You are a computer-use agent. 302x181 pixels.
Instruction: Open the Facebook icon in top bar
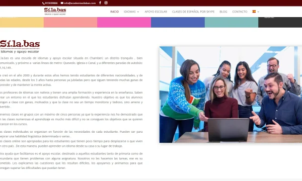click(x=100, y=3)
